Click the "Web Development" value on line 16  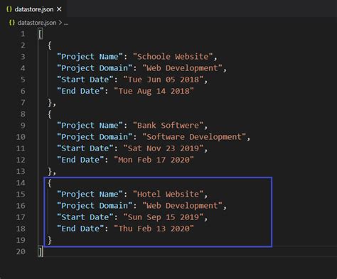[182, 206]
